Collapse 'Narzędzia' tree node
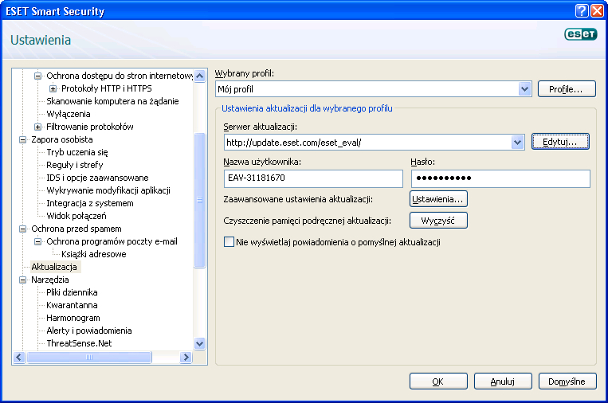608x403 pixels. [x=22, y=280]
